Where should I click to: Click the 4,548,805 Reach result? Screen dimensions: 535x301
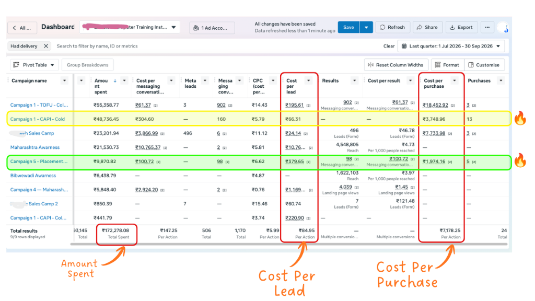pyautogui.click(x=347, y=145)
